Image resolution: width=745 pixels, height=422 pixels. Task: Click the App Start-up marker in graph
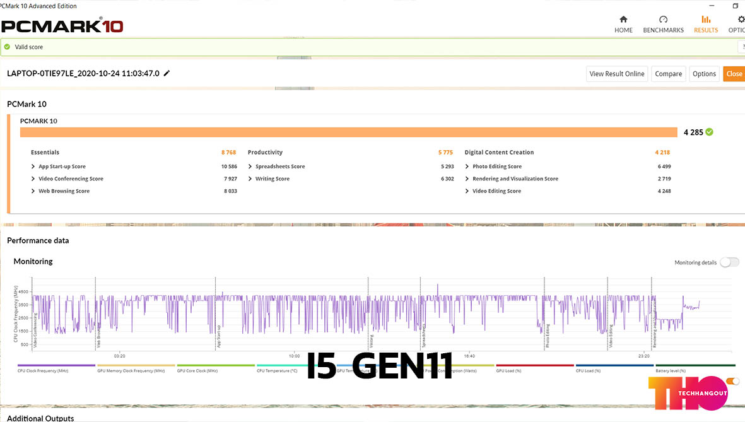click(218, 336)
